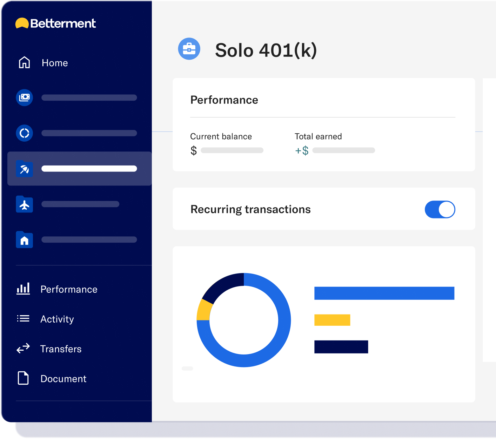Select the airplane travel goal icon

pos(24,204)
